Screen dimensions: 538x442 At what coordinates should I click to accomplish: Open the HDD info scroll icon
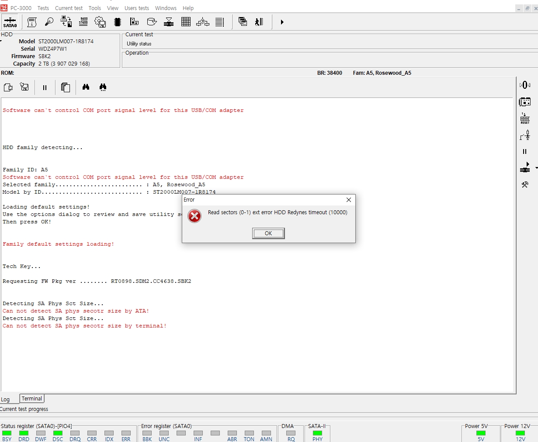coord(31,22)
